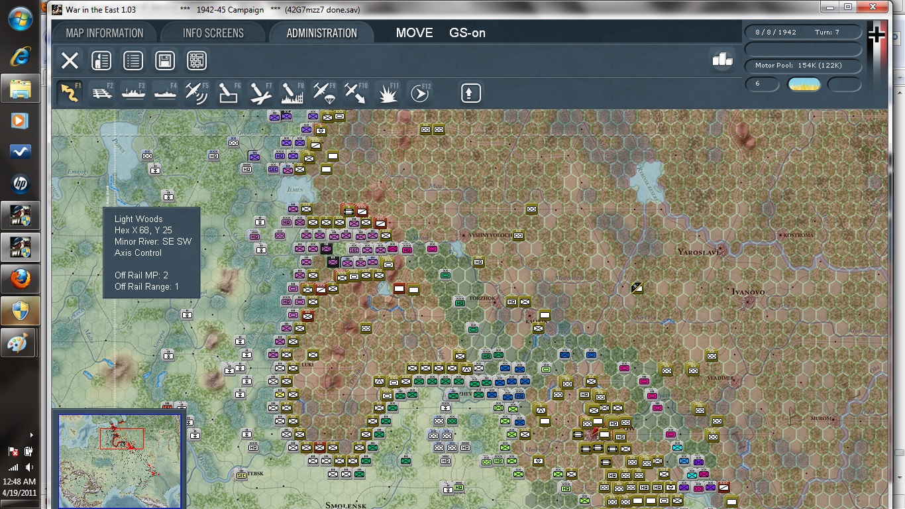This screenshot has height=509, width=905.
Task: Open the preferences icon with person and list
Action: tap(101, 61)
